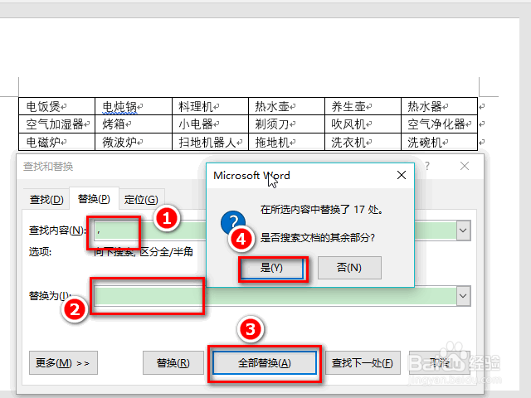
Task: Click the 查找和替换 dialog title text
Action: tap(48, 167)
